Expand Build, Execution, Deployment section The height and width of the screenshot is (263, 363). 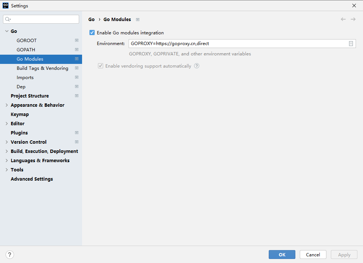(x=7, y=151)
